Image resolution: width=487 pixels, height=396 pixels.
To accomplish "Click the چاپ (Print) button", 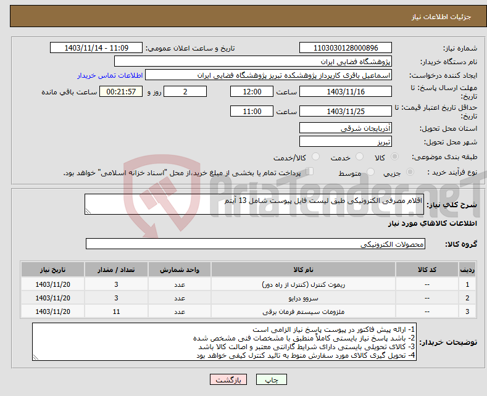I will tap(276, 379).
